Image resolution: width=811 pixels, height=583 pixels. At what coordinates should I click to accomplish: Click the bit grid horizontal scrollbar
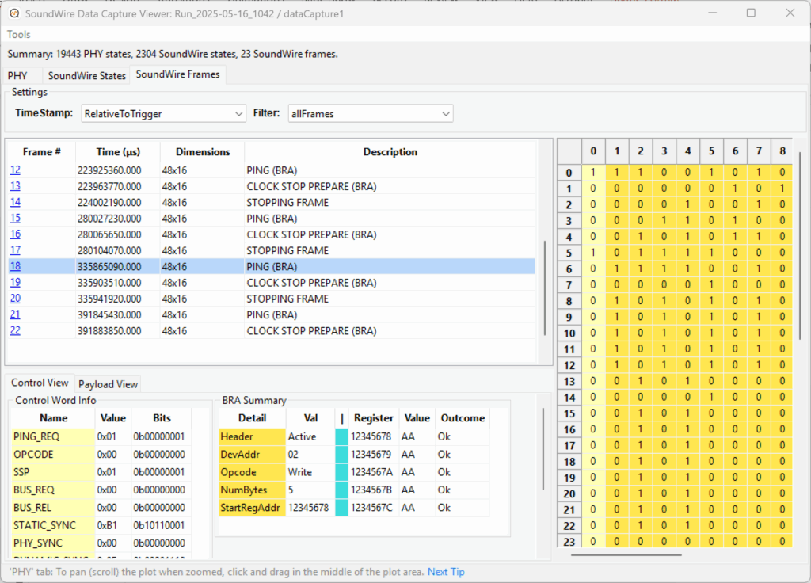(626, 555)
